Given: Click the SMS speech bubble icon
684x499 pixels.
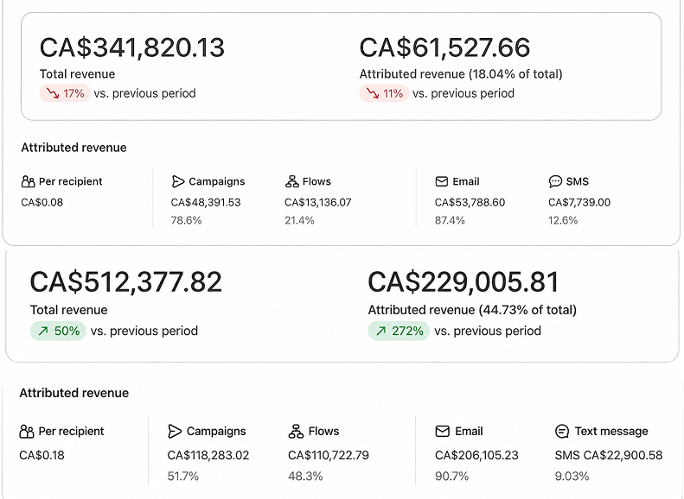Looking at the screenshot, I should (555, 181).
